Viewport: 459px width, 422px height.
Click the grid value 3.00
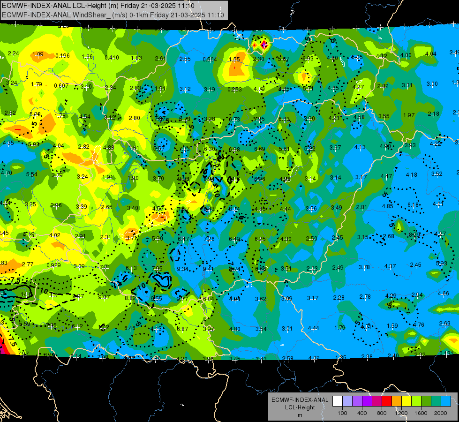click(432, 84)
